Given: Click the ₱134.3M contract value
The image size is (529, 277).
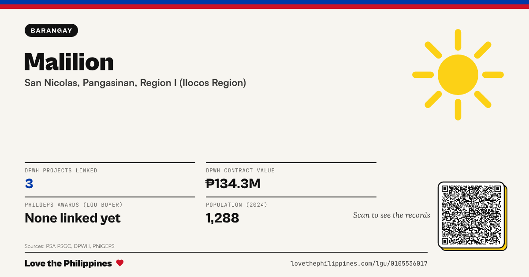Looking at the screenshot, I should tap(233, 184).
